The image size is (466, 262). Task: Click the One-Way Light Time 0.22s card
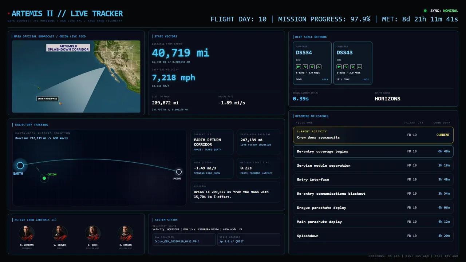(258, 168)
